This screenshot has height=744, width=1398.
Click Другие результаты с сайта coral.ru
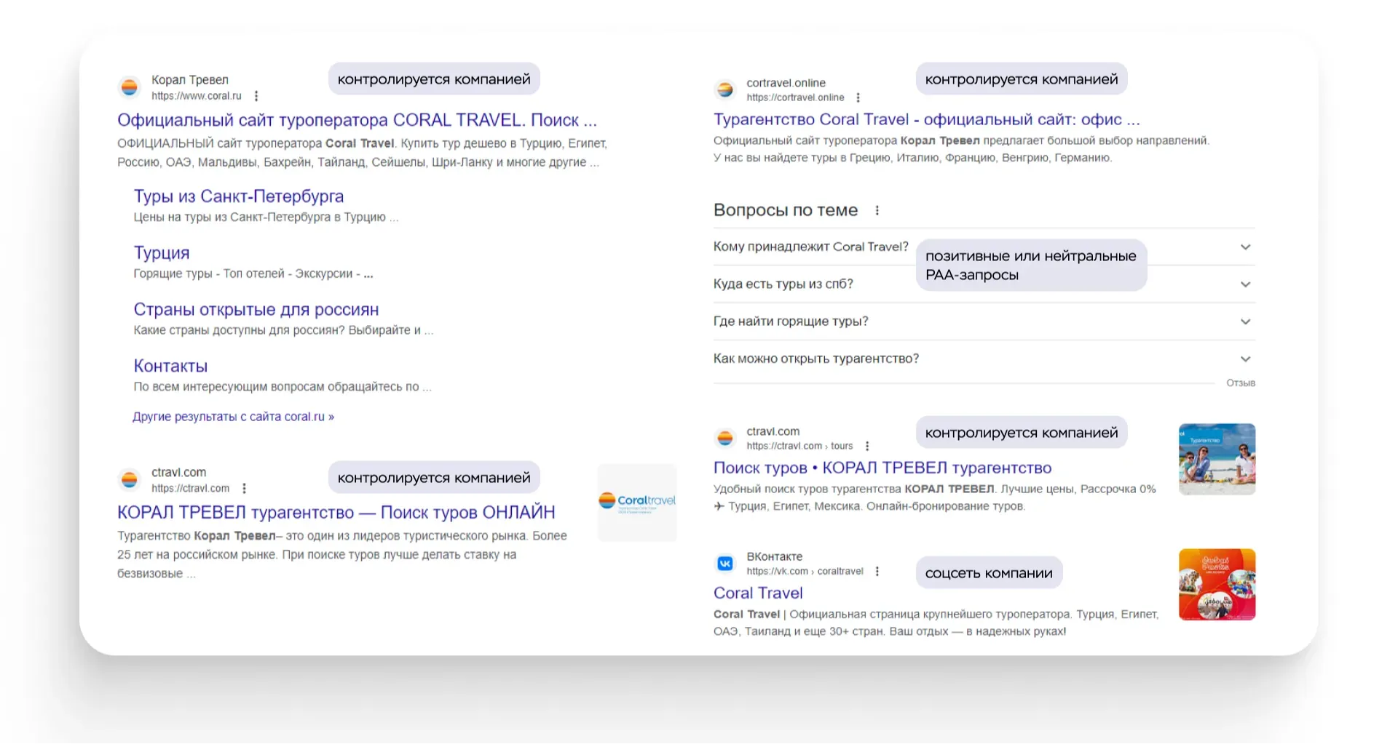coord(233,417)
